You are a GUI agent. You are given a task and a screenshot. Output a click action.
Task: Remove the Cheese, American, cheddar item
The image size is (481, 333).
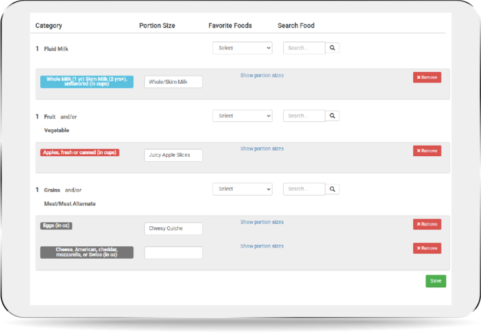click(427, 248)
